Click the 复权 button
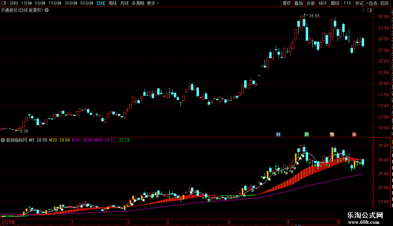The width and height of the screenshot is (393, 226). tap(287, 3)
